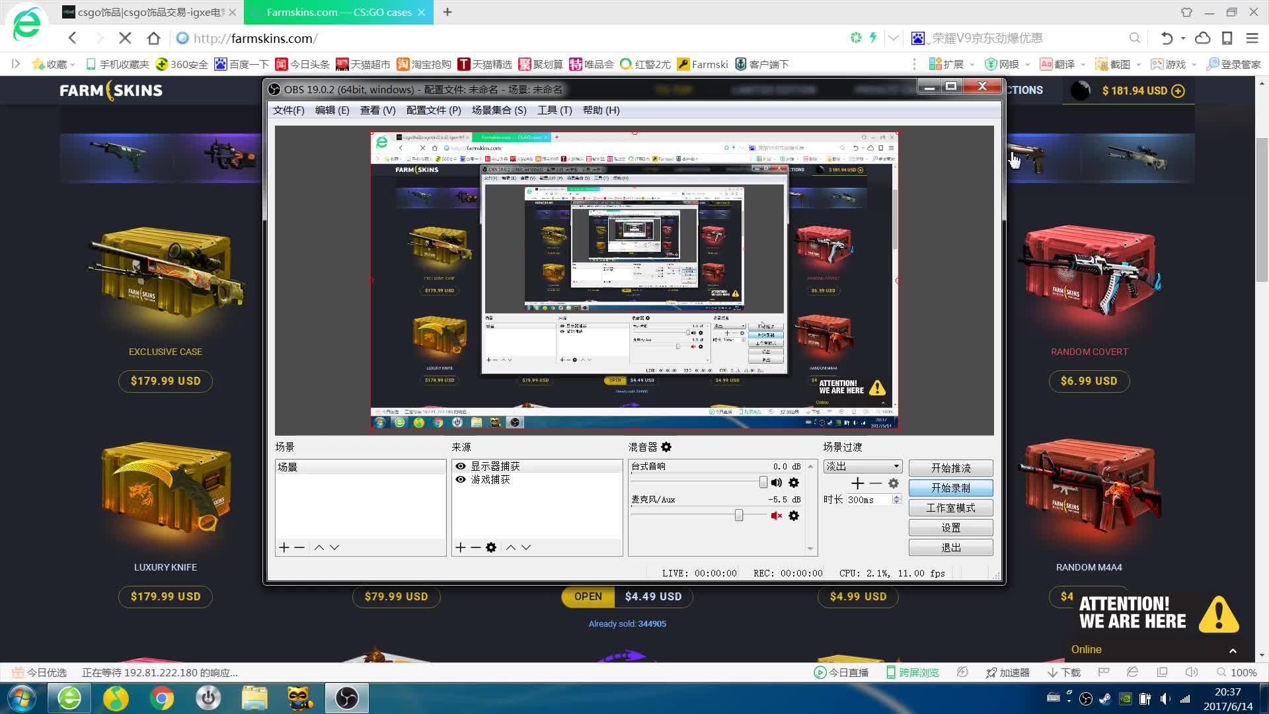Go back in browser

tap(73, 38)
